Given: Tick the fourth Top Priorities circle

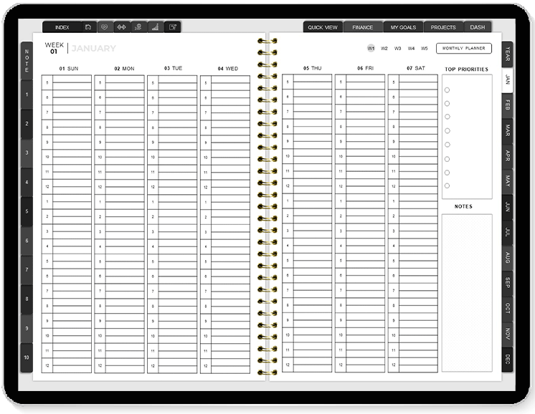Looking at the screenshot, I should point(448,131).
